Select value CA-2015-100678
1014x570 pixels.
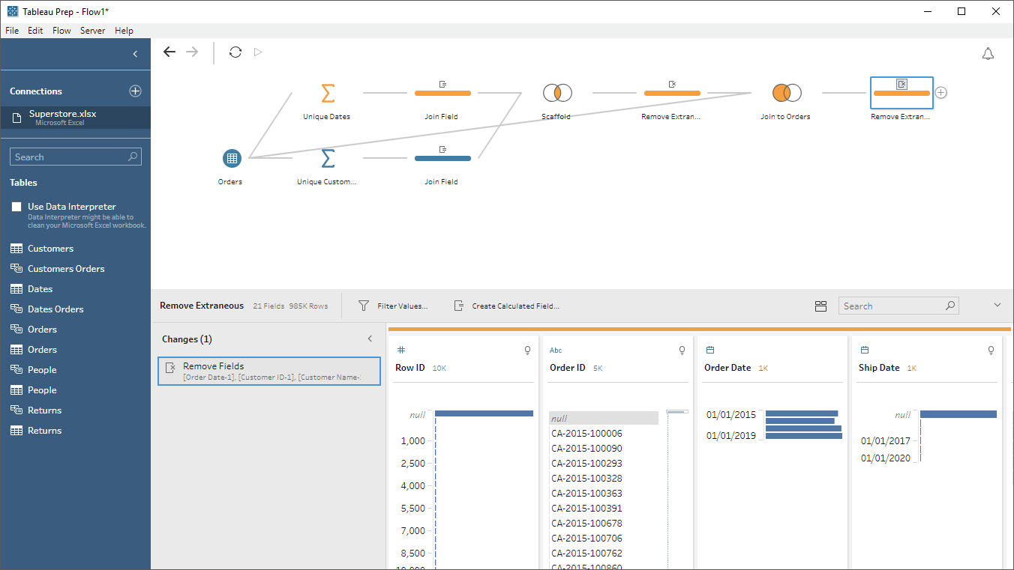586,523
